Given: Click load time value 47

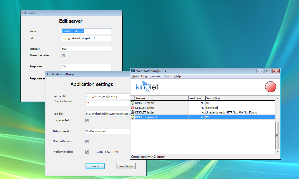Looking at the screenshot, I should [203, 108].
